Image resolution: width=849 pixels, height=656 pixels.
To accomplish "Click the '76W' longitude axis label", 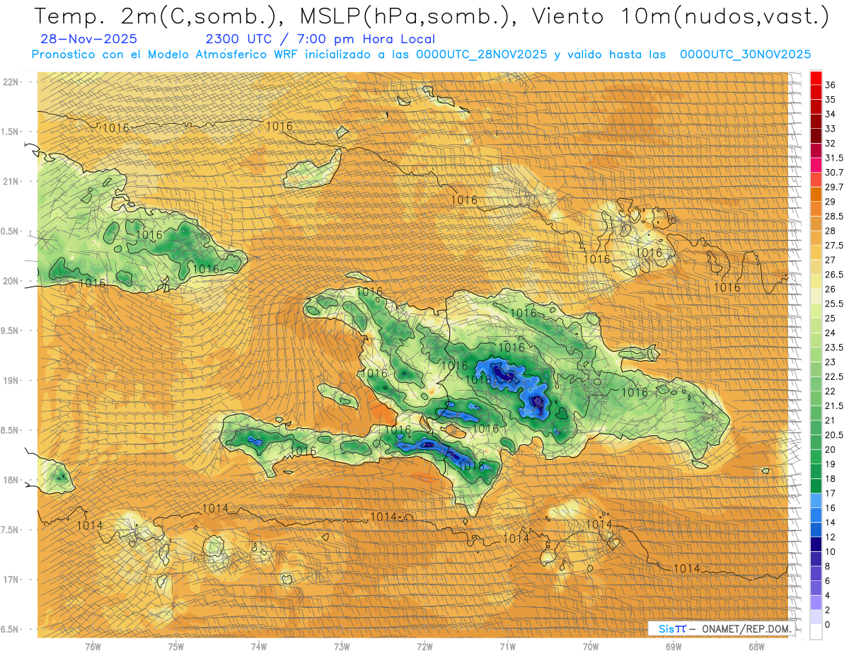I will click(x=93, y=648).
